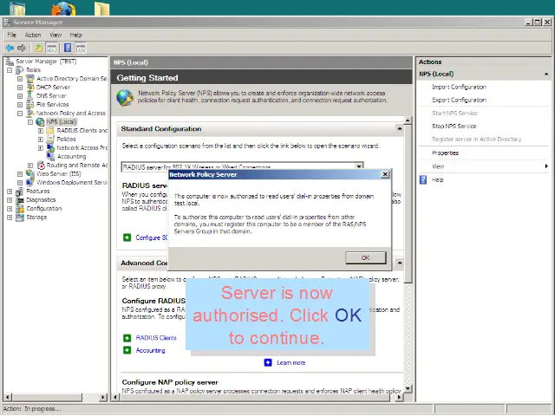Click the blue Help toolbar icon
This screenshot has width=555, height=416.
click(x=68, y=48)
